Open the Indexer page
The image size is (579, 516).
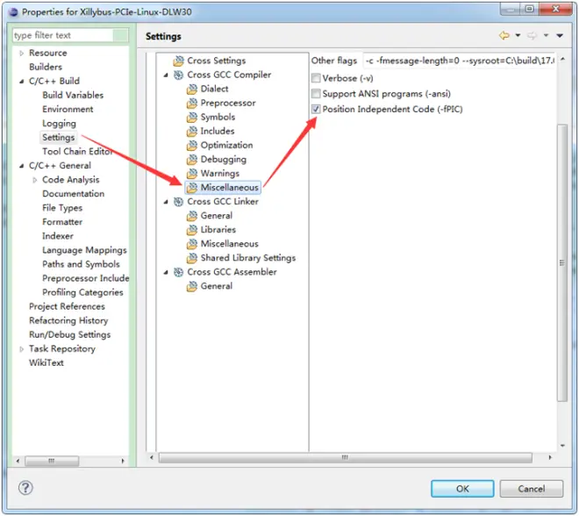[58, 236]
